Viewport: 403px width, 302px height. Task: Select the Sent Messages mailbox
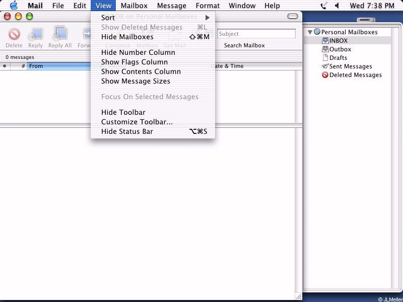click(348, 66)
